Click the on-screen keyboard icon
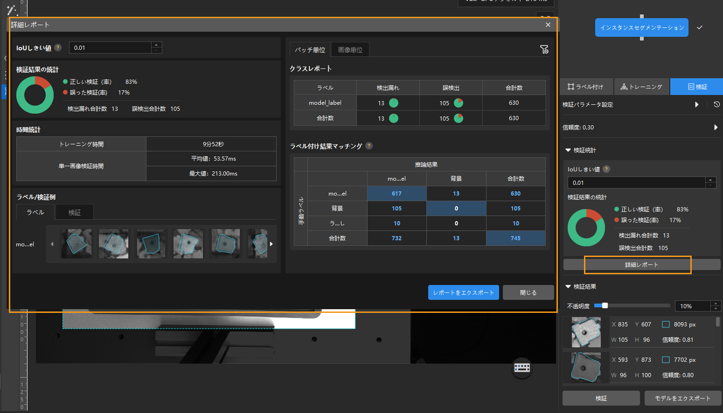The height and width of the screenshot is (413, 723). click(x=522, y=368)
